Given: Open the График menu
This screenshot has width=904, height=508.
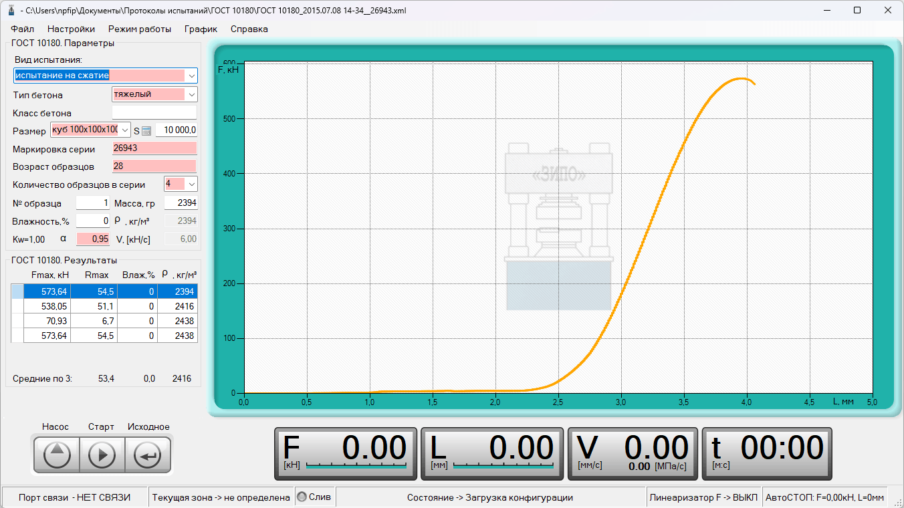Looking at the screenshot, I should [201, 29].
